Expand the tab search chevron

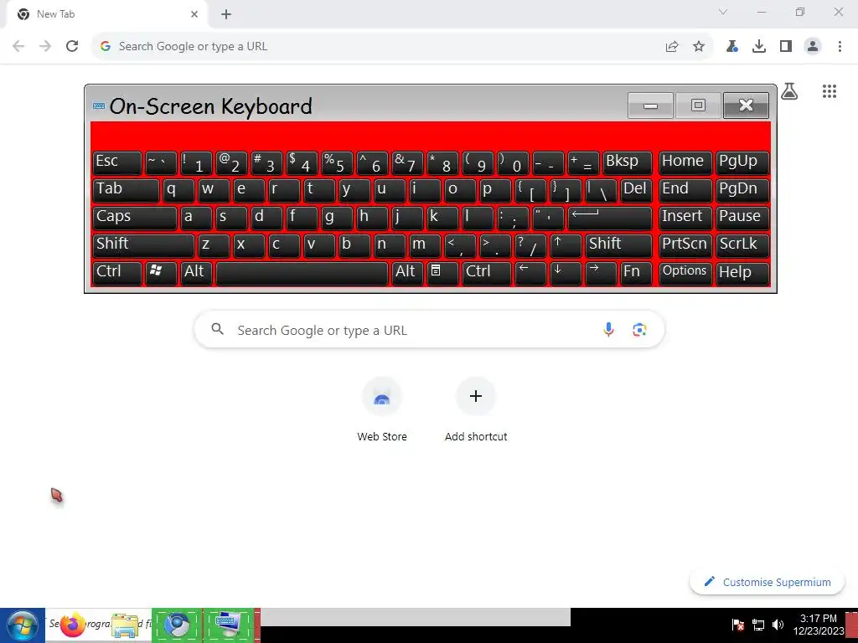pos(723,12)
